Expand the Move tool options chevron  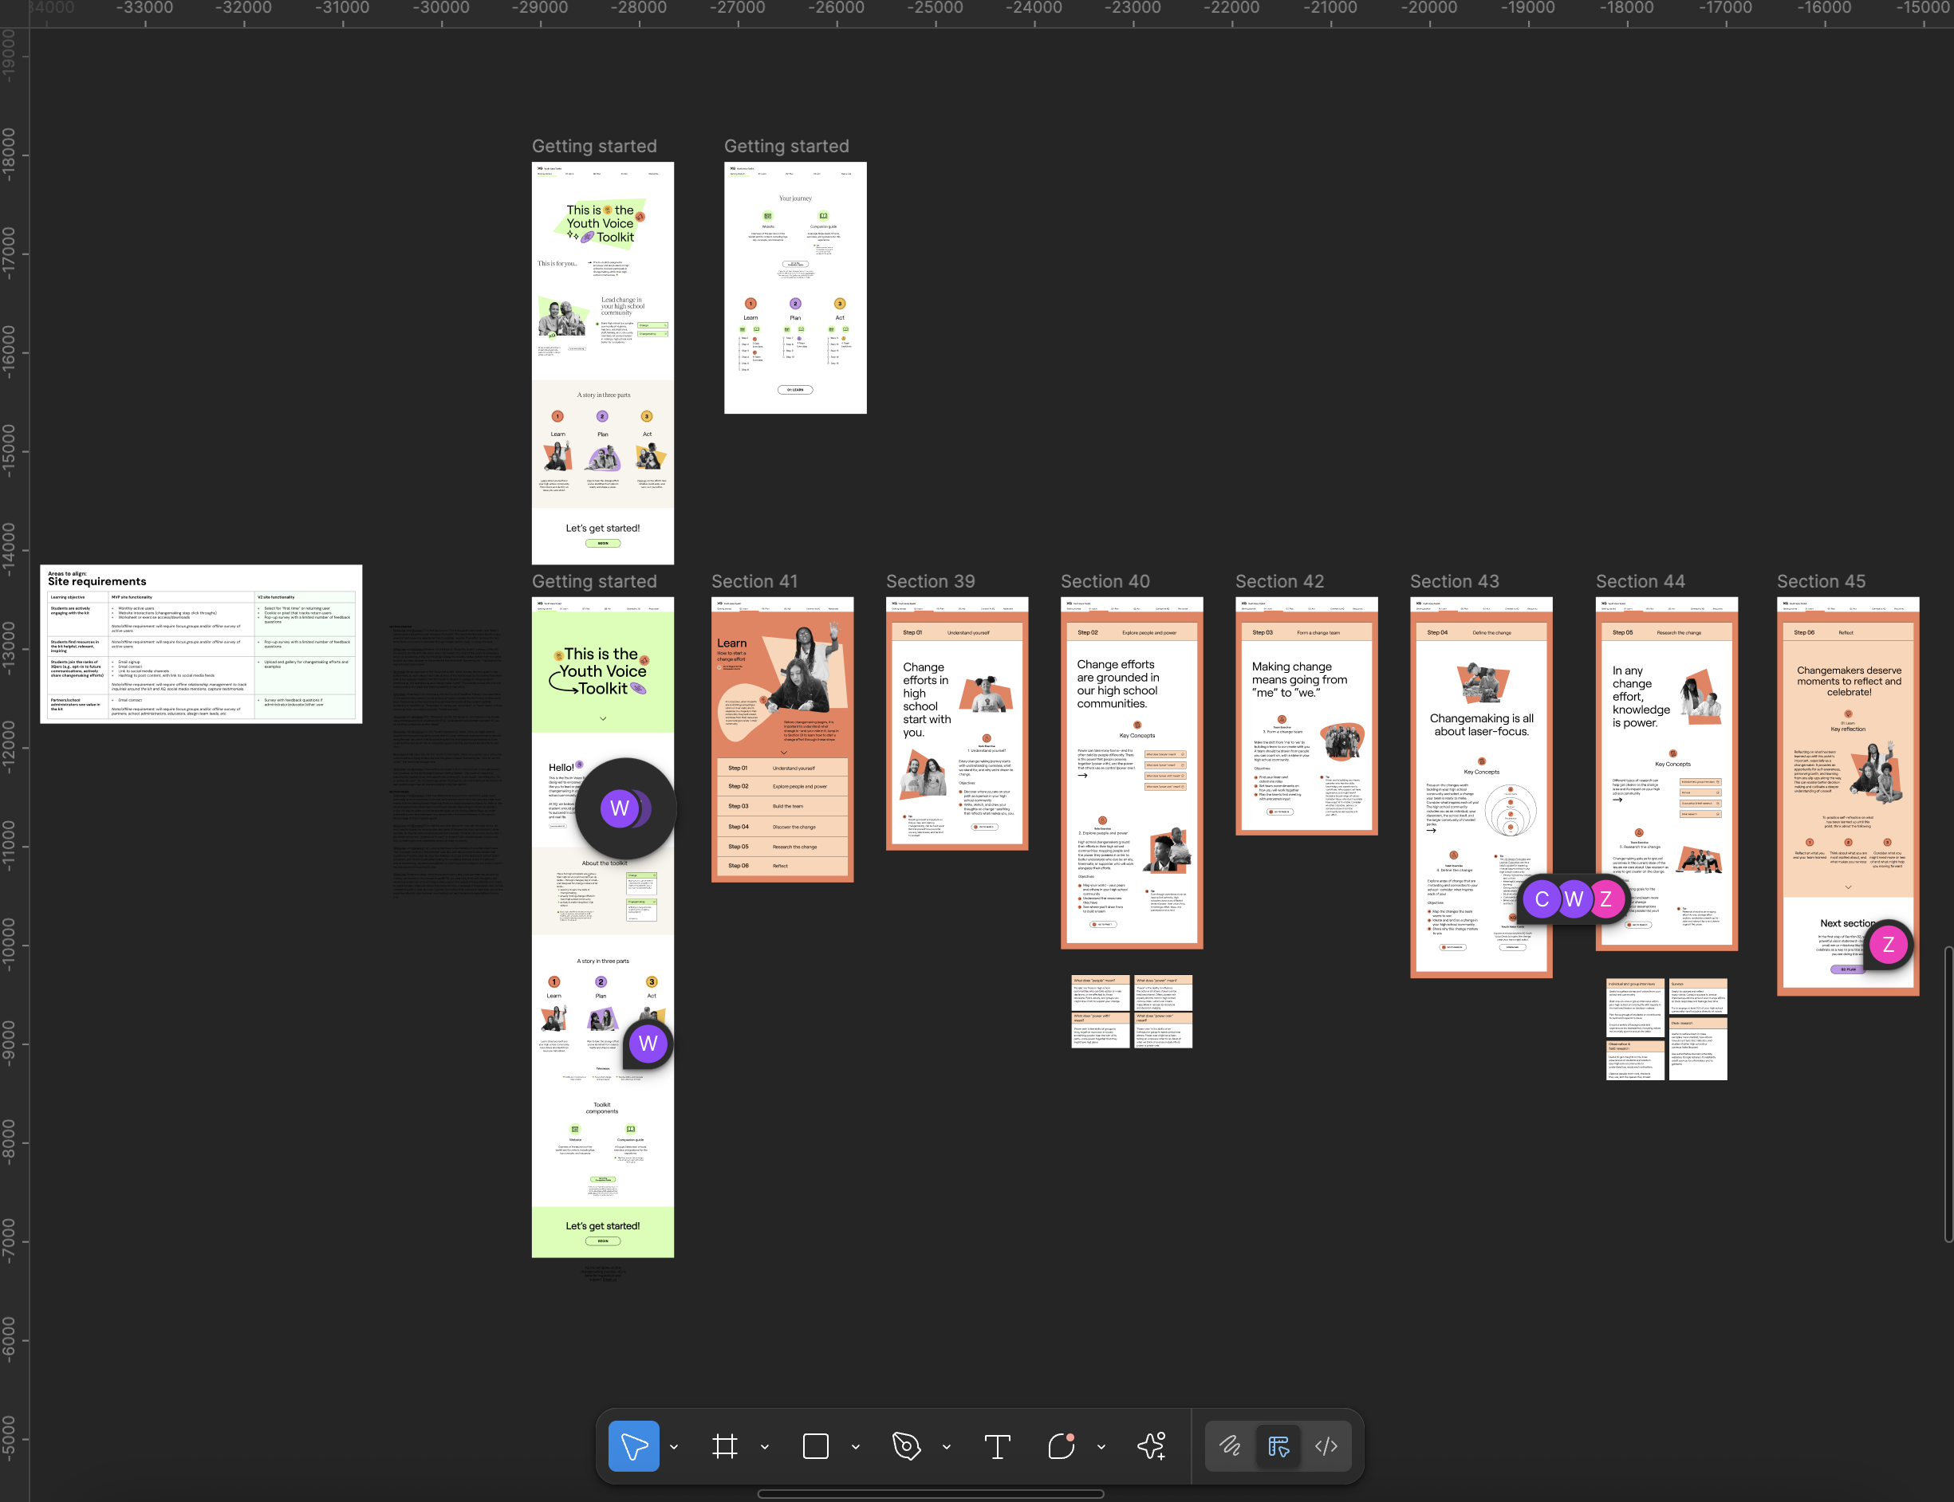673,1446
